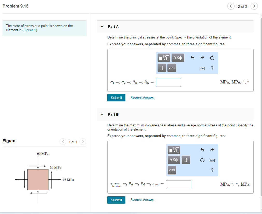
Task: Reset the Part B answer field
Action: tap(202, 160)
